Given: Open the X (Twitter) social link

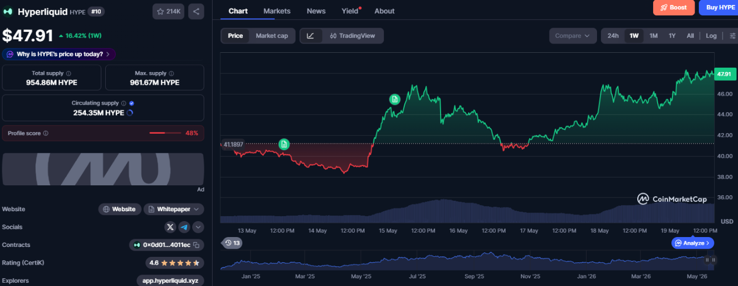Looking at the screenshot, I should click(x=170, y=227).
